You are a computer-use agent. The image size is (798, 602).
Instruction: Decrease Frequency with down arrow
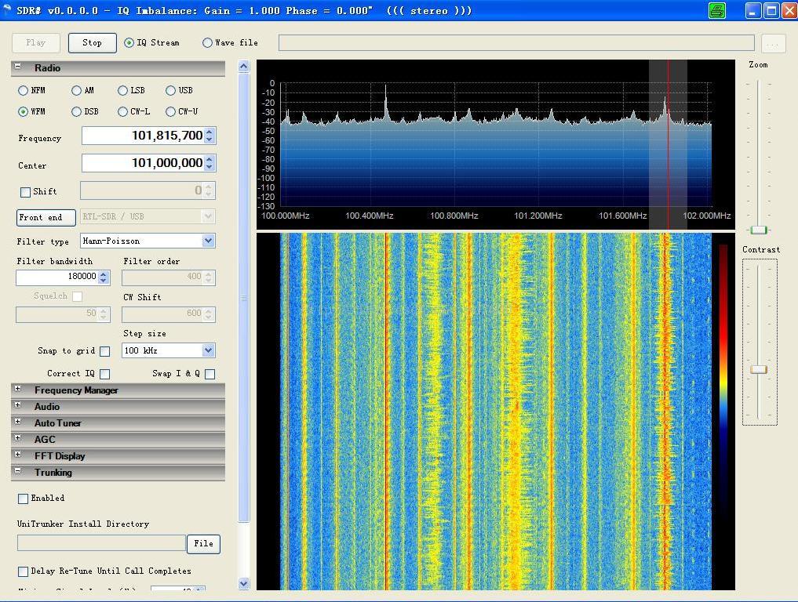pyautogui.click(x=210, y=140)
